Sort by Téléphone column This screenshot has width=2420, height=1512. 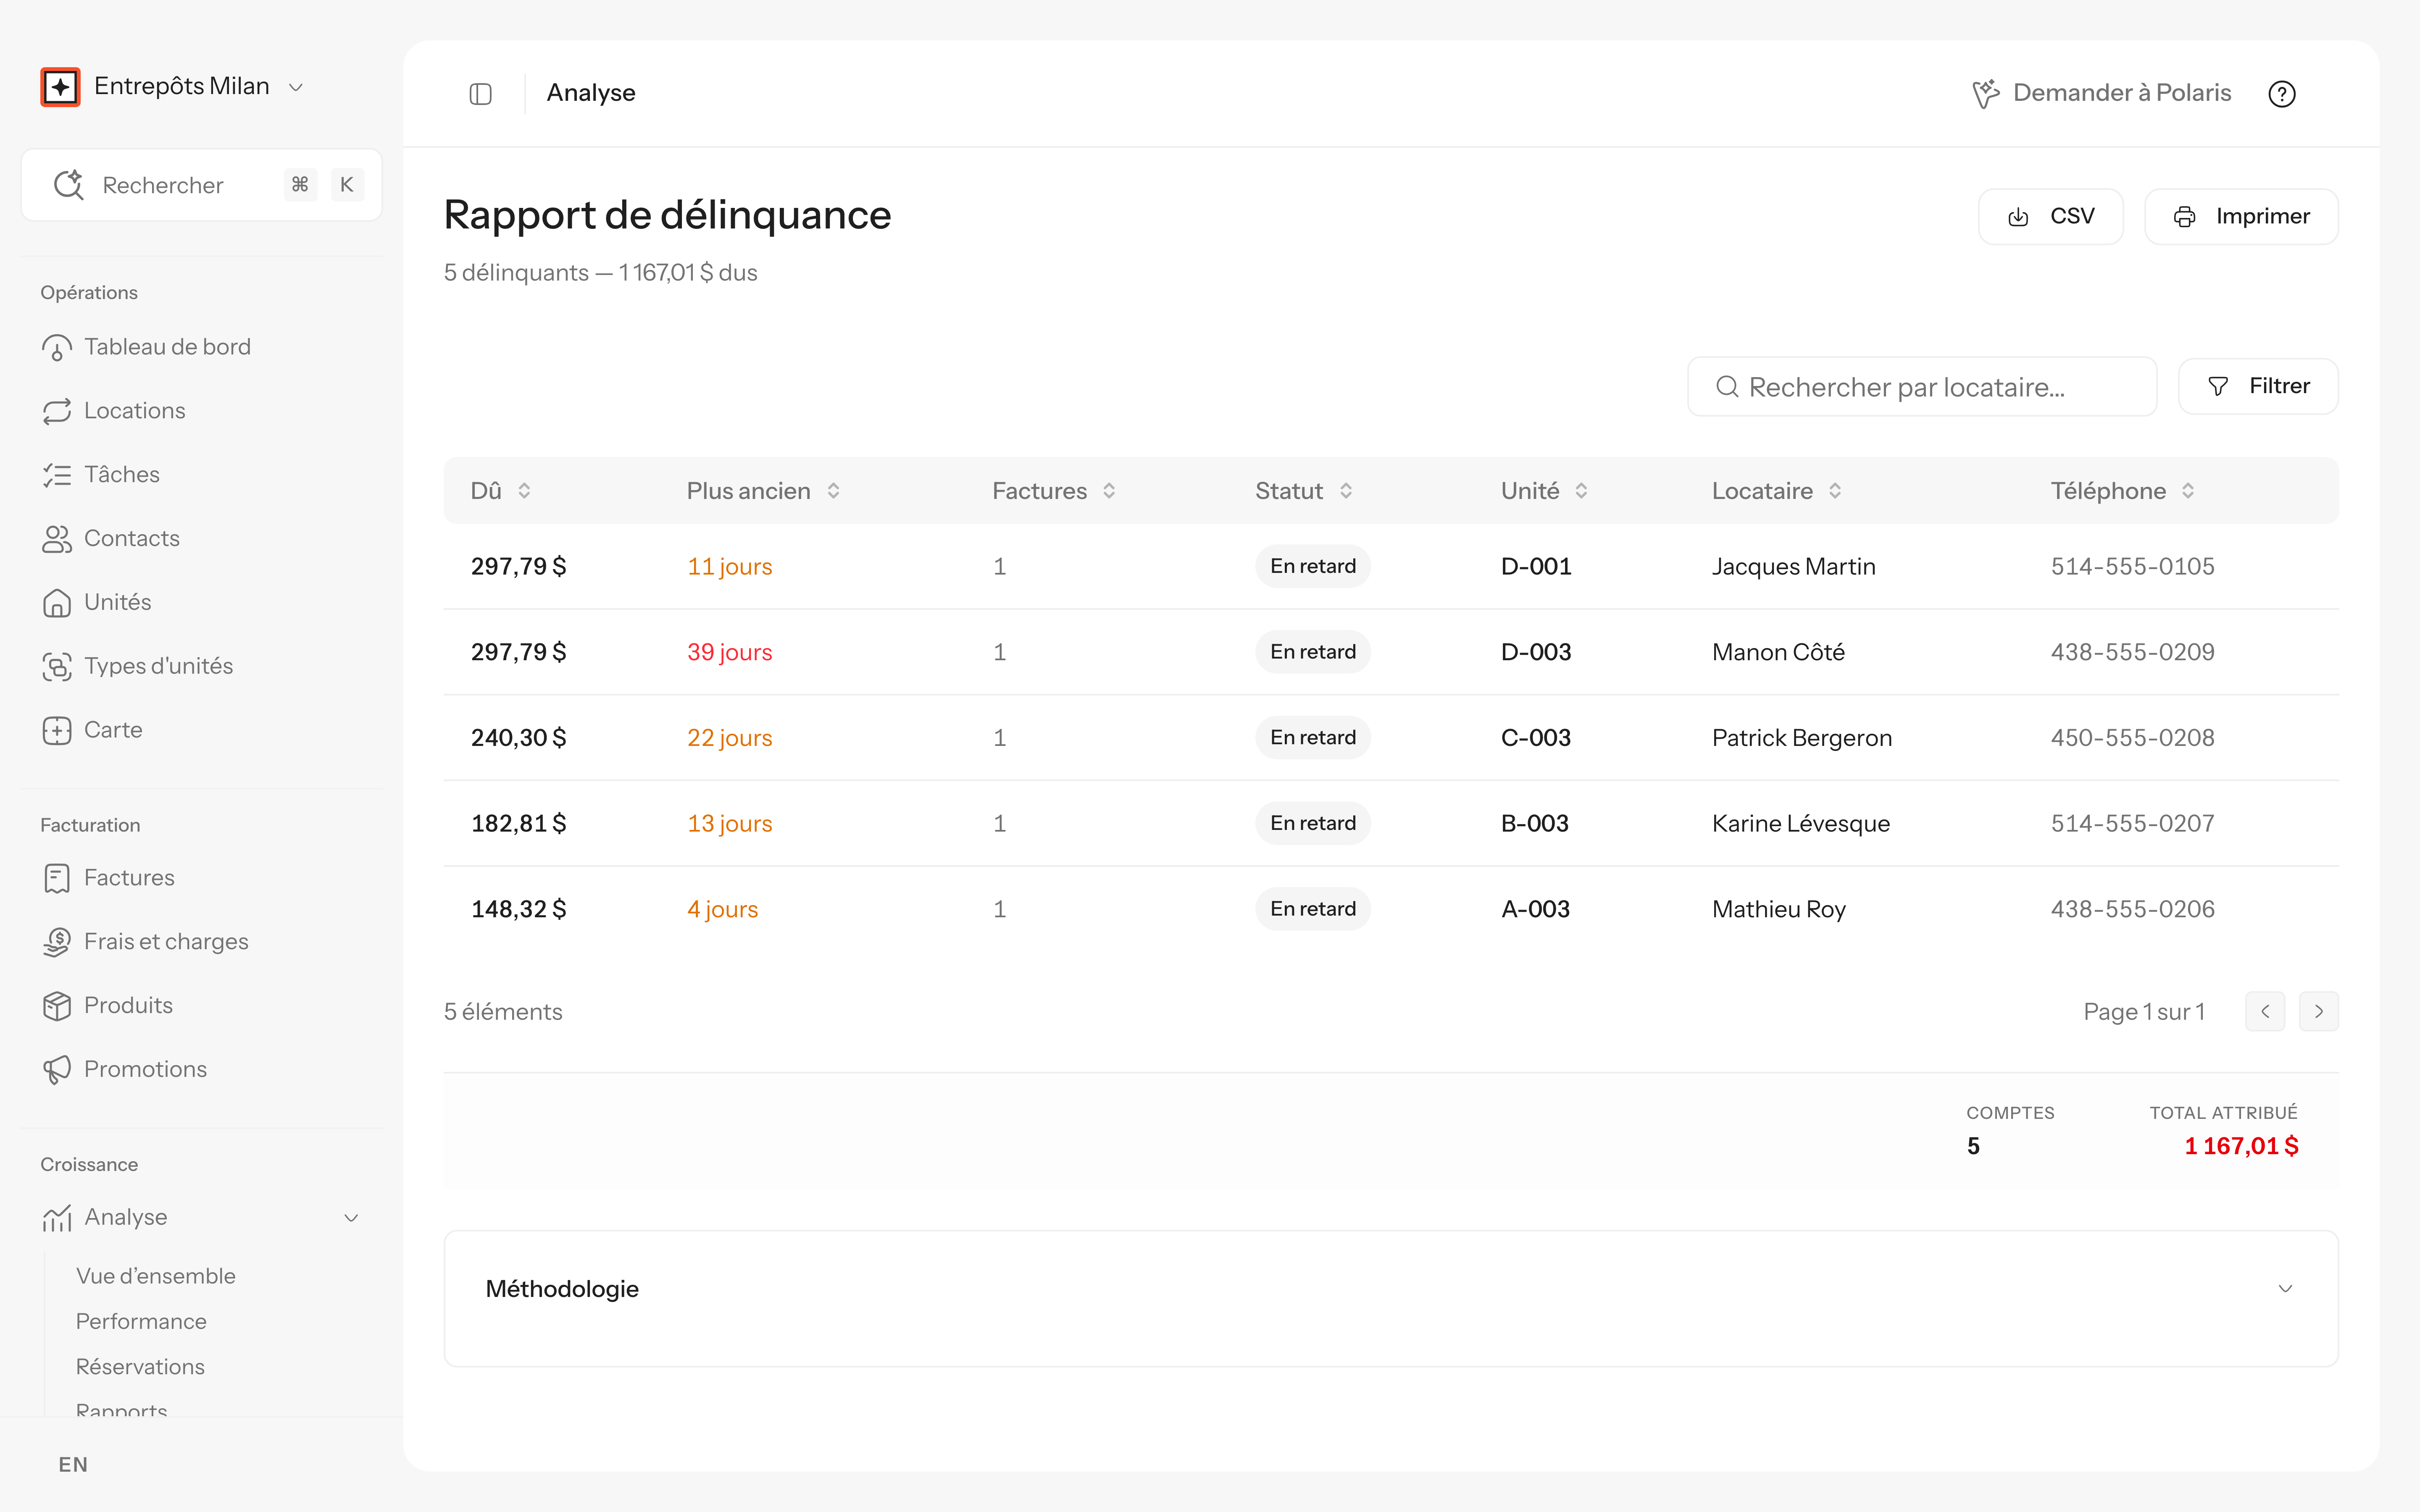point(2122,491)
